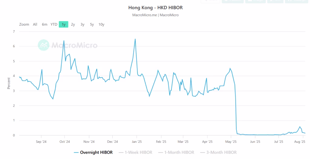This screenshot has width=310, height=159.
Task: Enable the 1-Month HIBOR series
Action: point(176,152)
